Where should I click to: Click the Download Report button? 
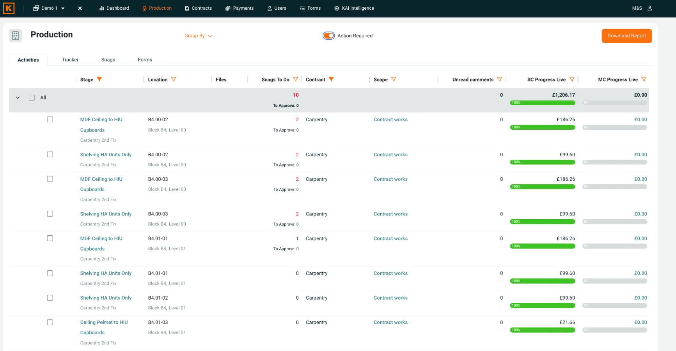pos(626,36)
